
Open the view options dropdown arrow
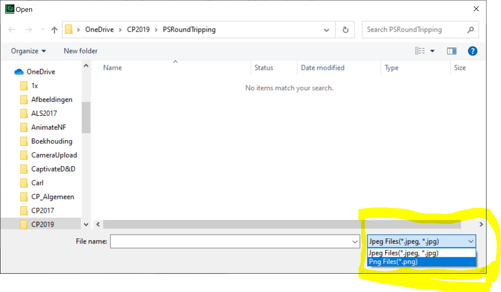(432, 51)
